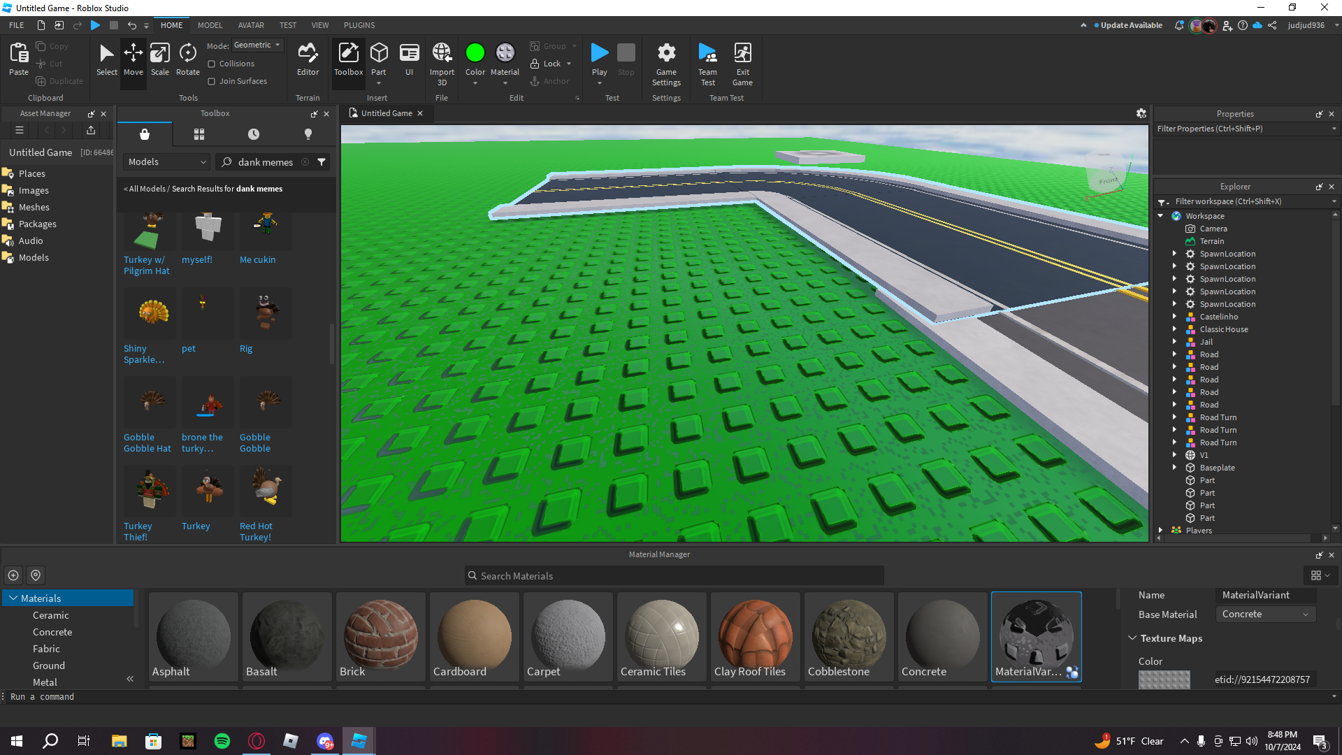Click the Spotify taskbar icon
Screen dimensions: 1342x755
(x=222, y=741)
